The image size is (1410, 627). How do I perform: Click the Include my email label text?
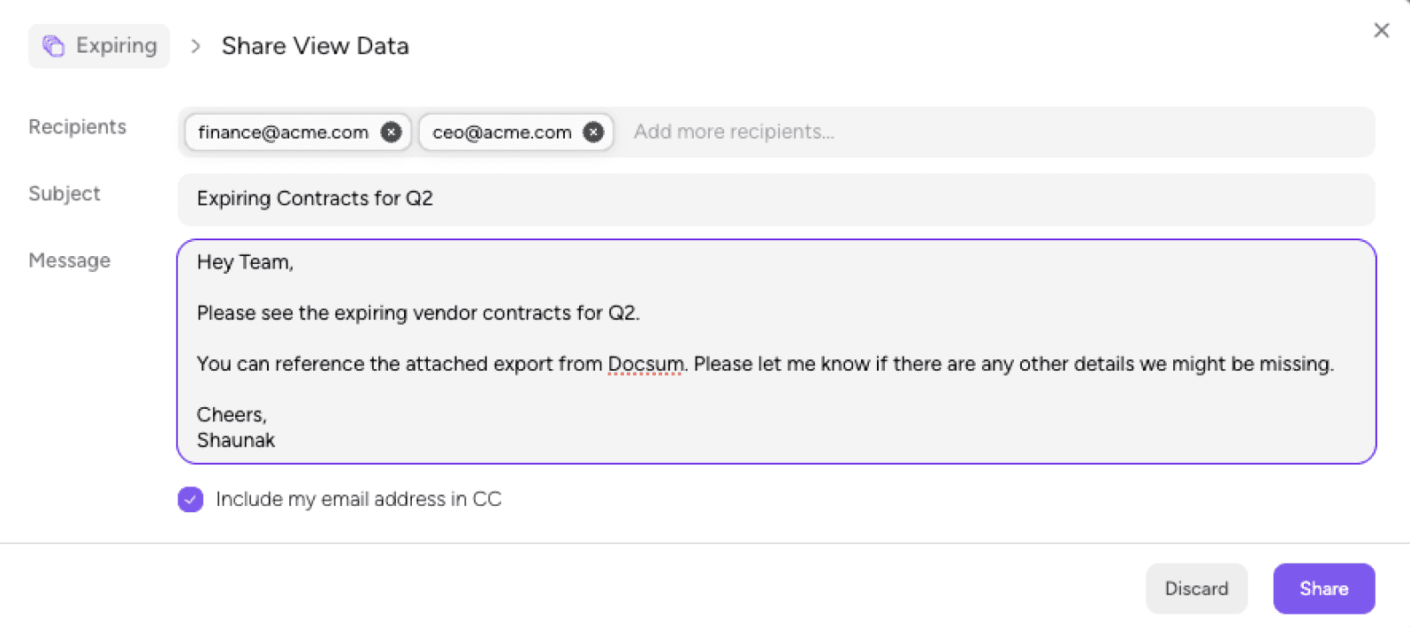358,500
